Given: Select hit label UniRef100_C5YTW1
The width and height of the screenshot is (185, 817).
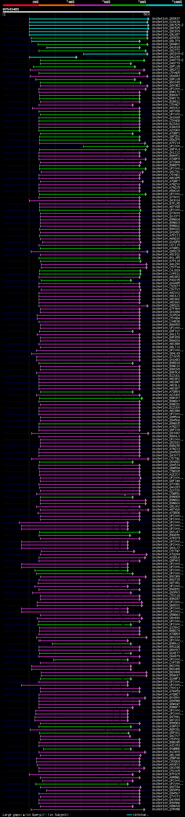Looking at the screenshot, I should coord(166,458).
